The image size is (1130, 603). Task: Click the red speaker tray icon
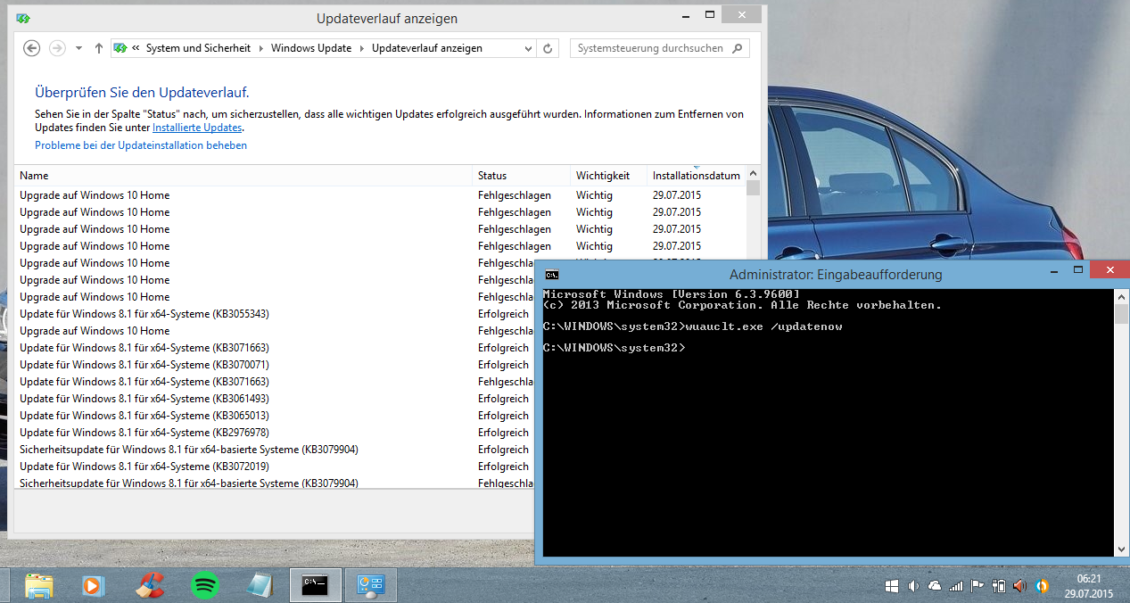(x=1020, y=586)
